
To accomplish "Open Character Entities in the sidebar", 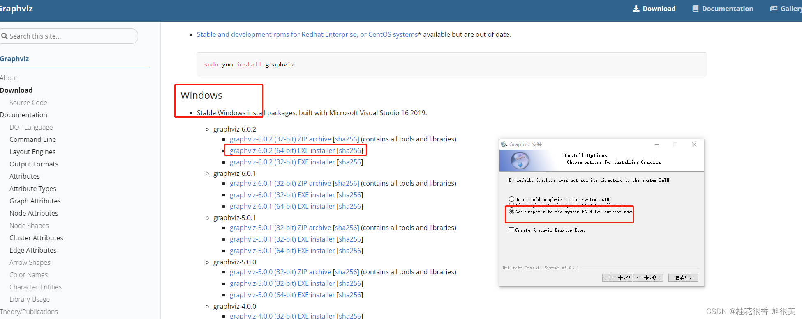I will coord(36,287).
